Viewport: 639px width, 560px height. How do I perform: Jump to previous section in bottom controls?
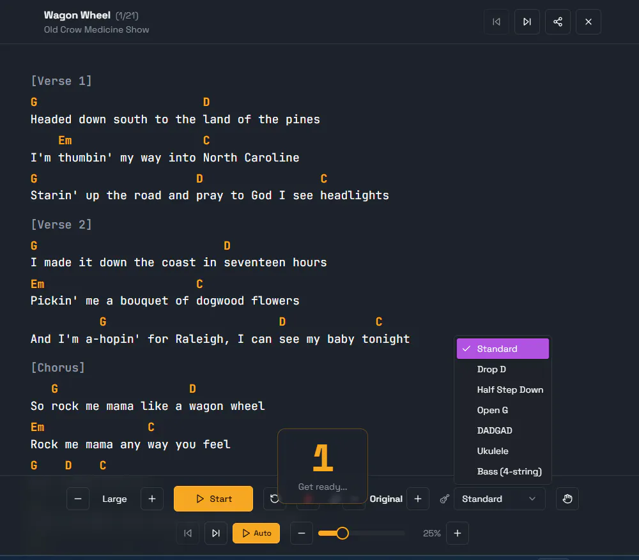point(187,533)
